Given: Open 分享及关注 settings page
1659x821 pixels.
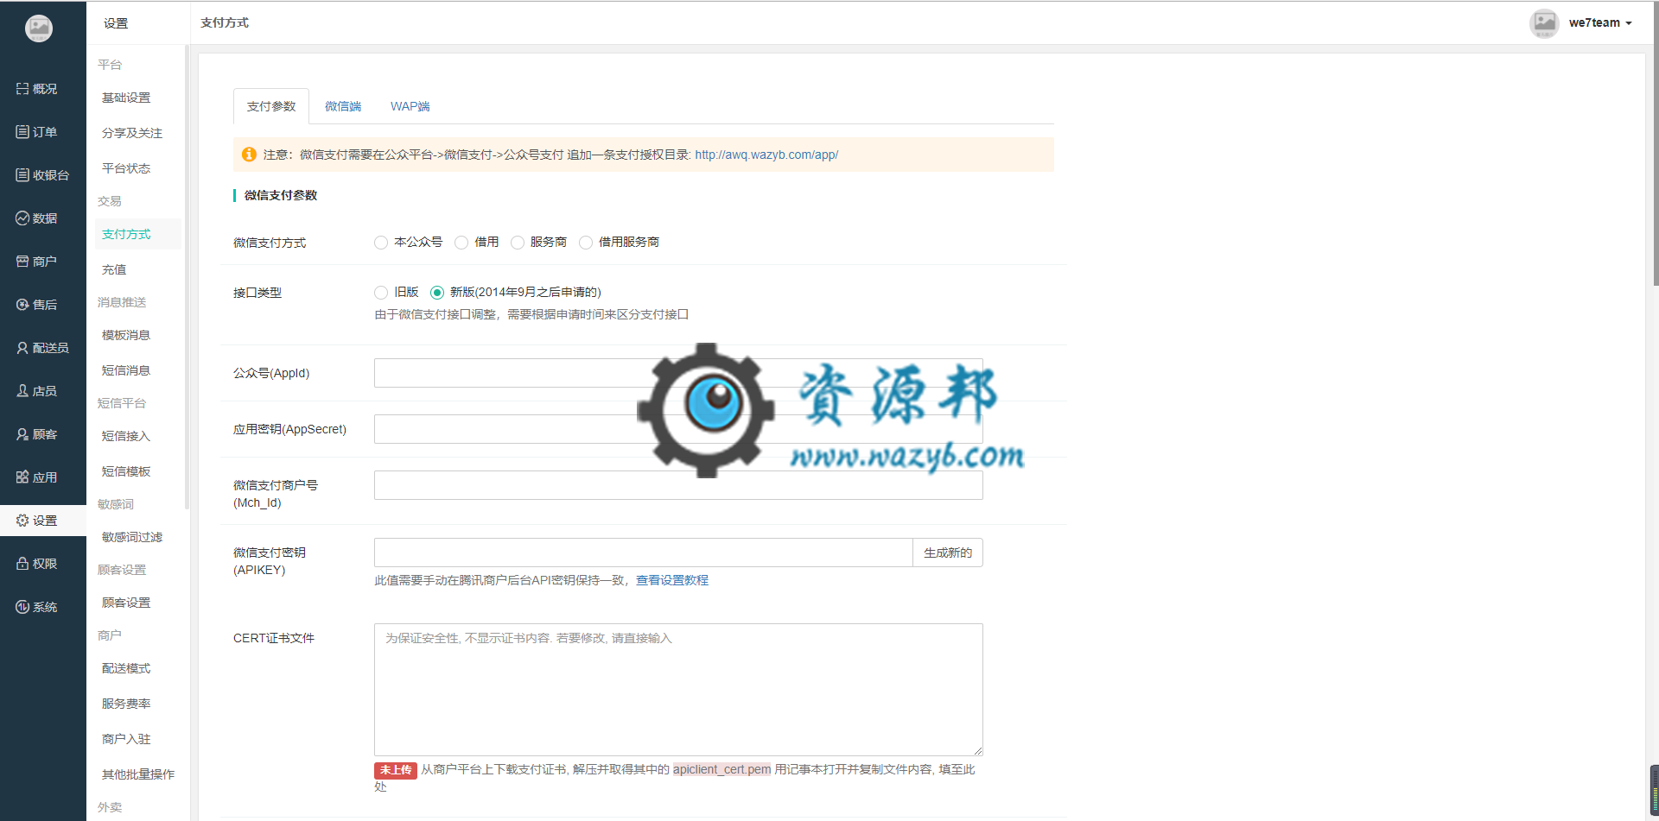Looking at the screenshot, I should tap(132, 133).
